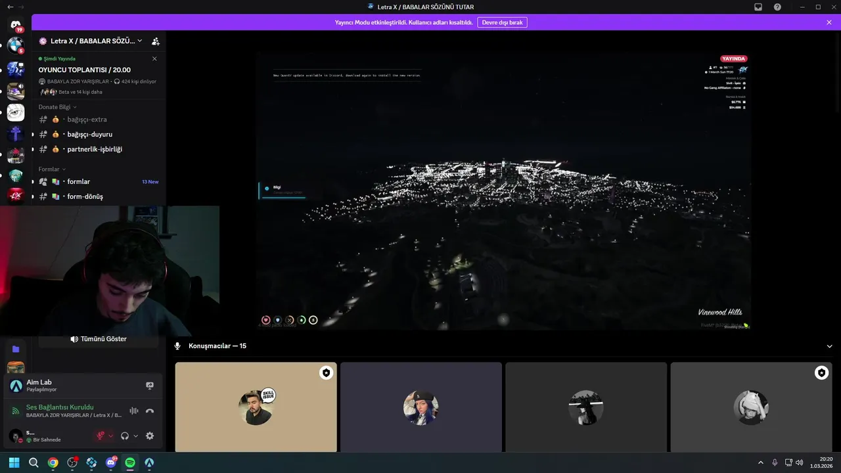Collapse the Formlar category
Screen dimensions: 841x473
(x=52, y=169)
